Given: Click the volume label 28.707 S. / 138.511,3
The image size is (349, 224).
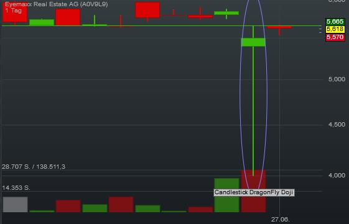Looking at the screenshot, I should tap(34, 167).
